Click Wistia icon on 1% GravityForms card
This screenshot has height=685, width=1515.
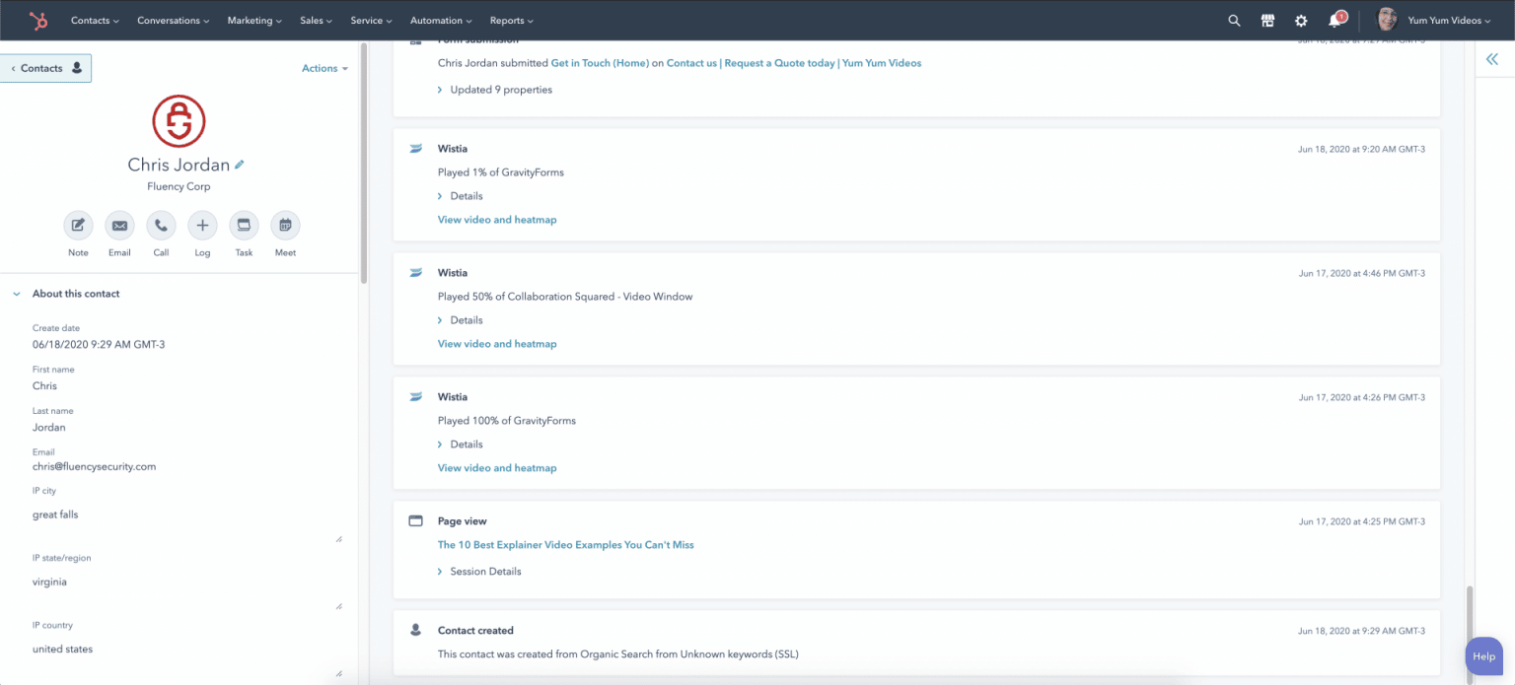(416, 149)
